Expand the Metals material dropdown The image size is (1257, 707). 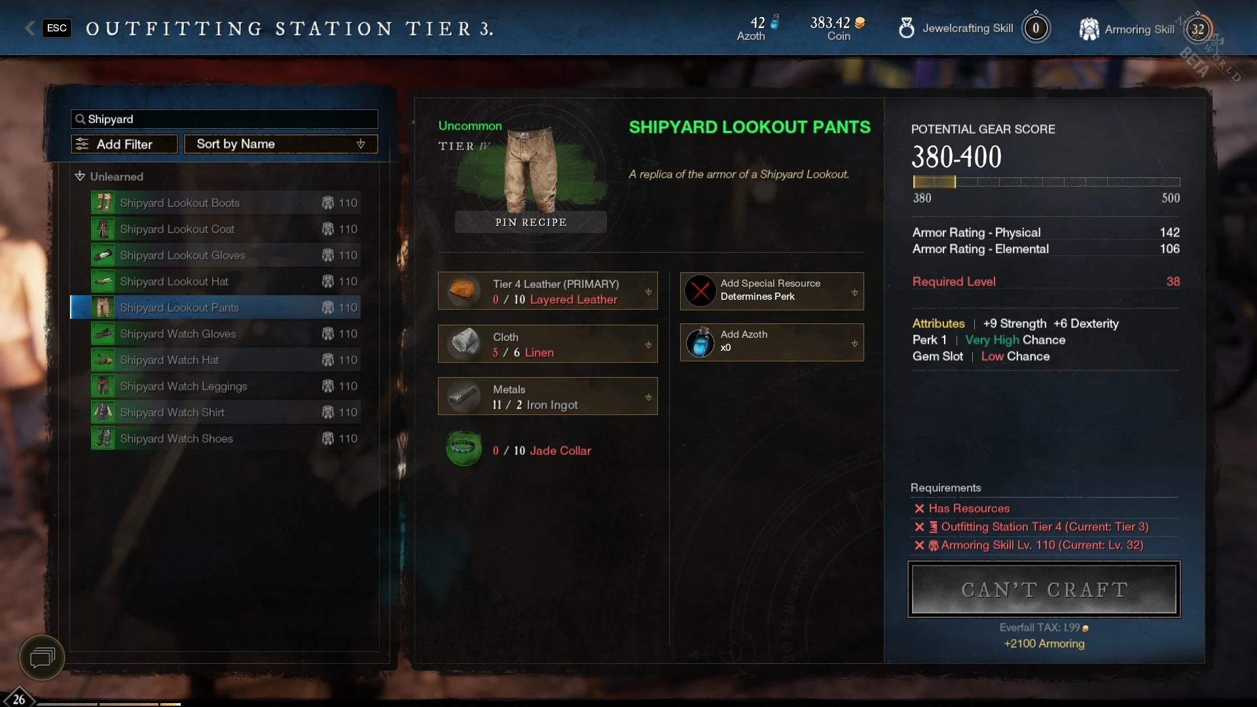tap(648, 397)
